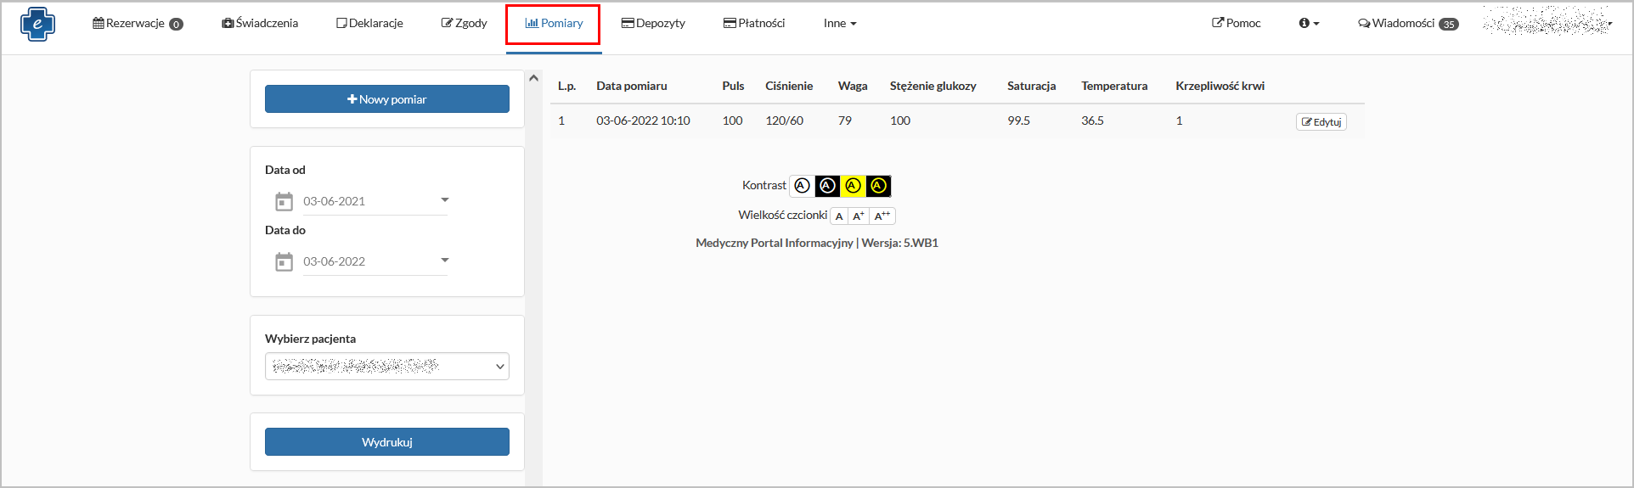Click the Data pomiaru column header
Viewport: 1634px width, 488px height.
coord(632,86)
